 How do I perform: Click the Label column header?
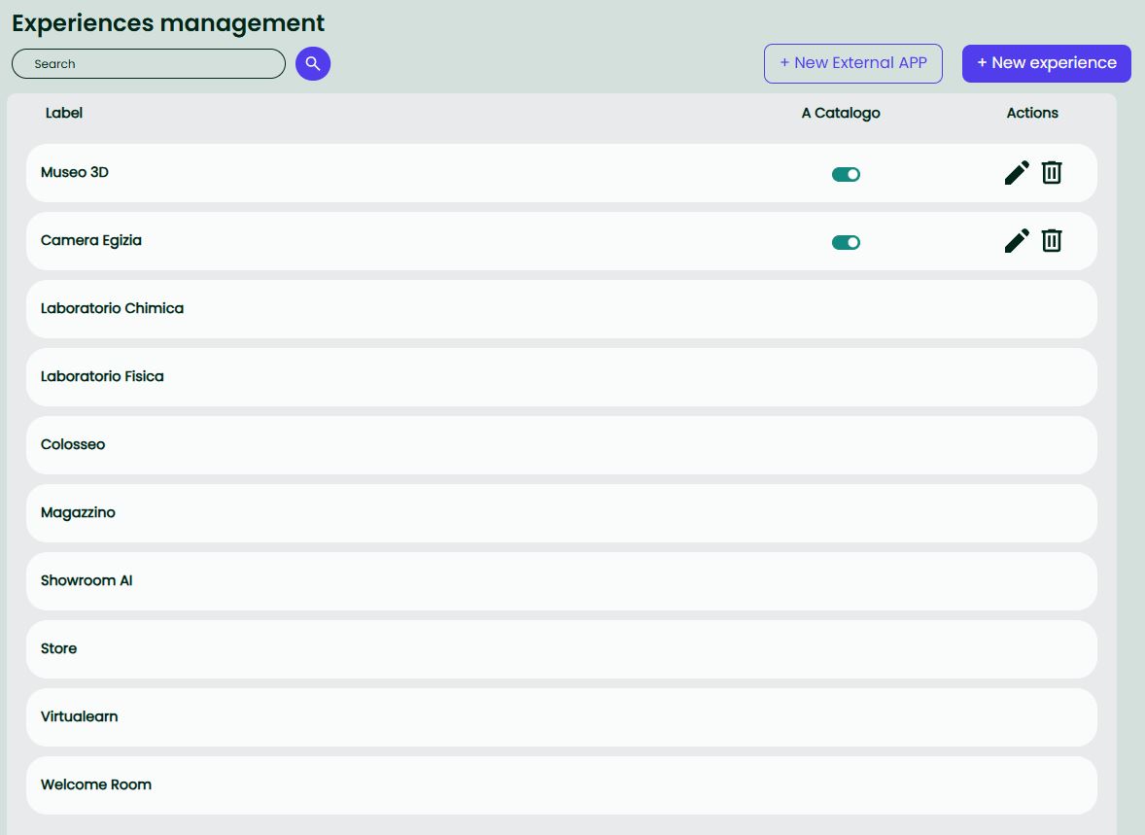click(x=64, y=114)
